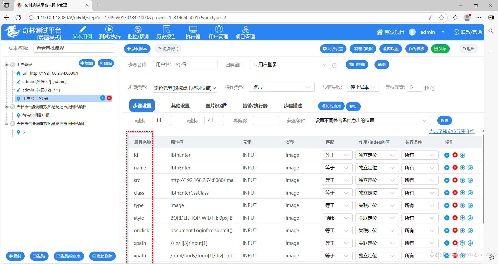Open the 归属窗口 dropdown

point(290,65)
